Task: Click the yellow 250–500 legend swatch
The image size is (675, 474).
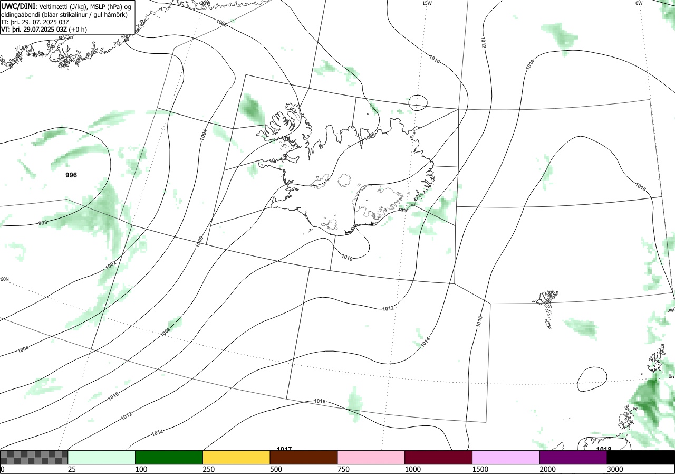Action: point(236,457)
